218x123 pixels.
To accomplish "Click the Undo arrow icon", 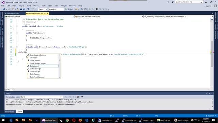I will pyautogui.click(x=28, y=9).
